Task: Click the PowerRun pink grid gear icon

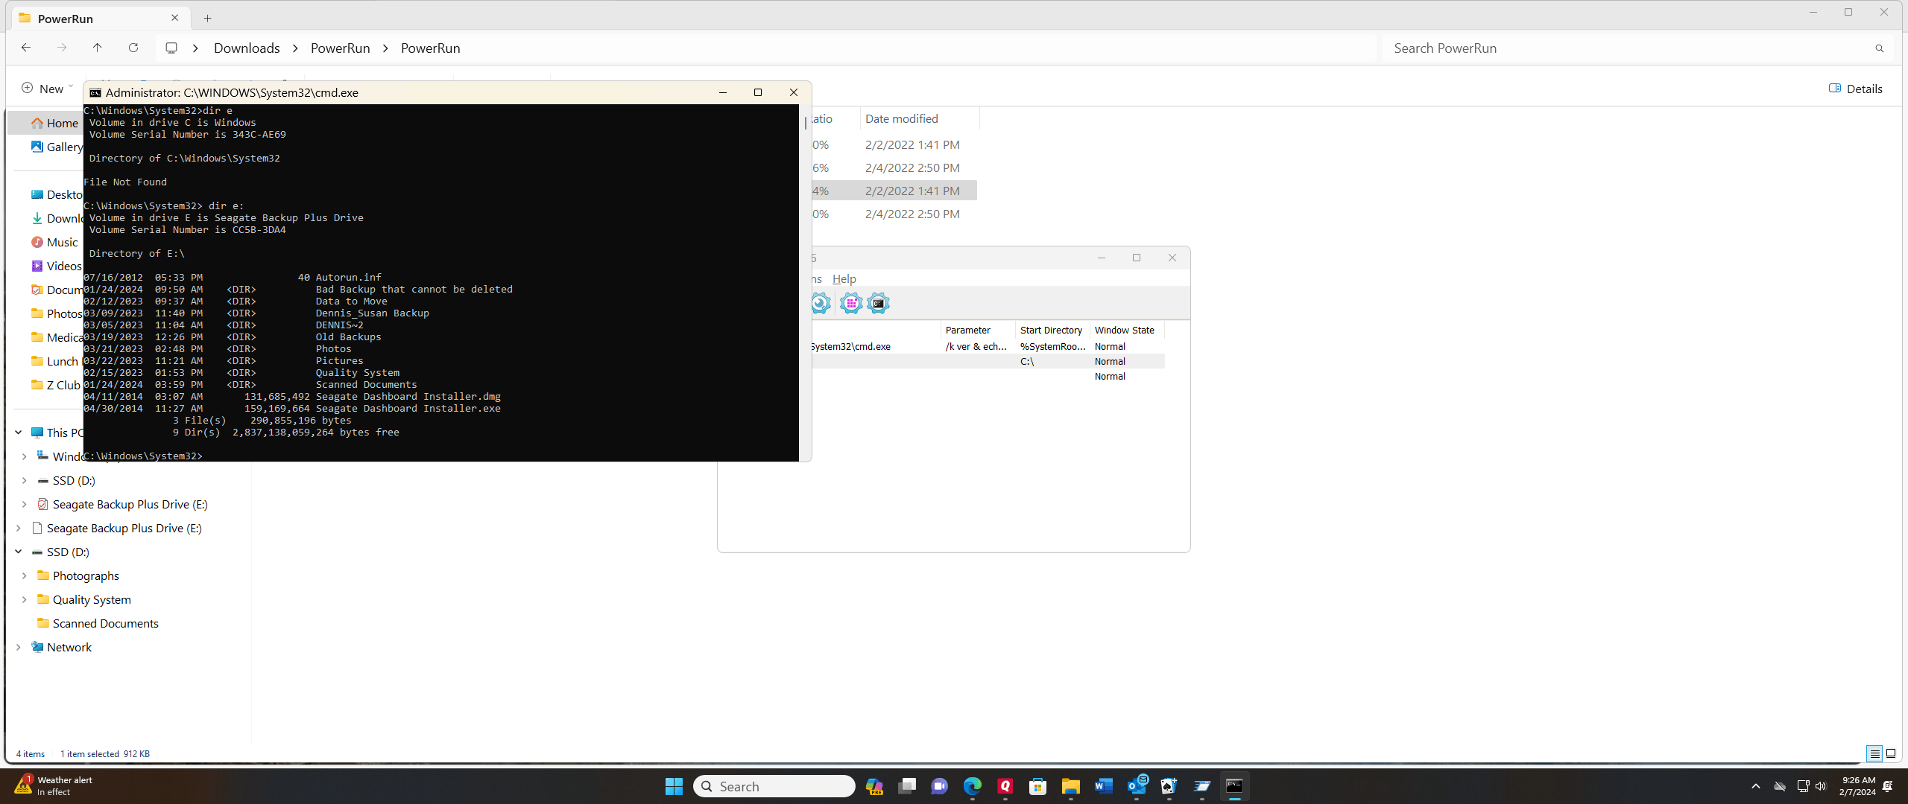Action: (850, 303)
